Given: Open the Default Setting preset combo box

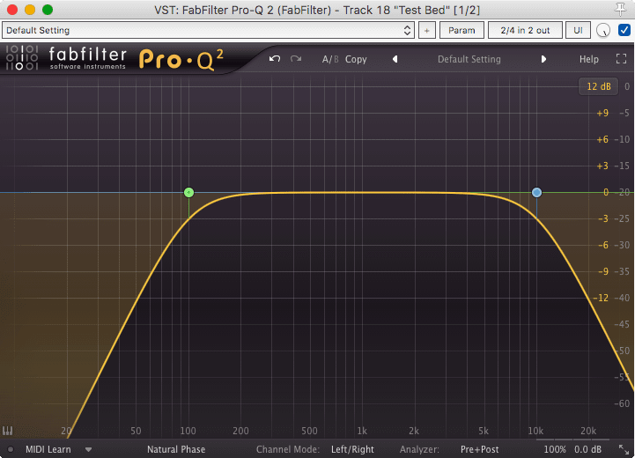Looking at the screenshot, I should click(x=208, y=30).
